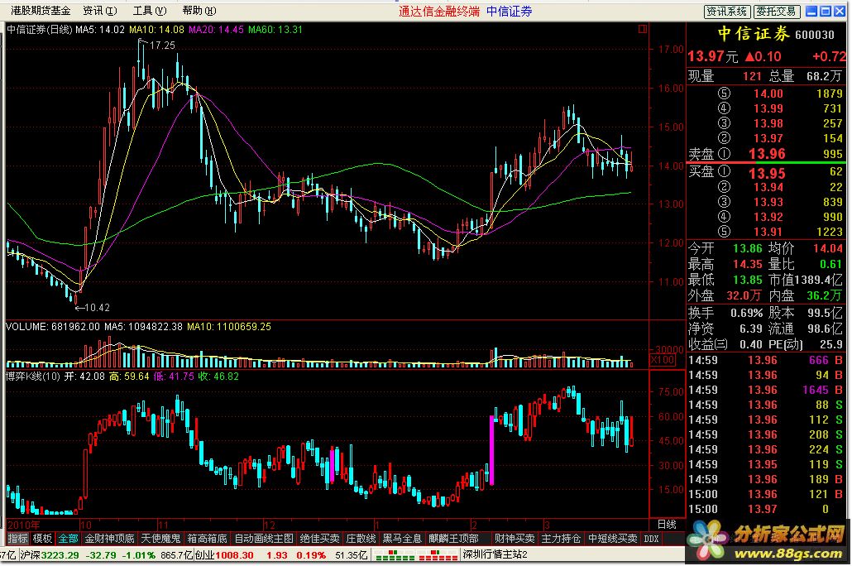The width and height of the screenshot is (852, 566).
Task: Click the 17.25 high price marker
Action: (162, 46)
